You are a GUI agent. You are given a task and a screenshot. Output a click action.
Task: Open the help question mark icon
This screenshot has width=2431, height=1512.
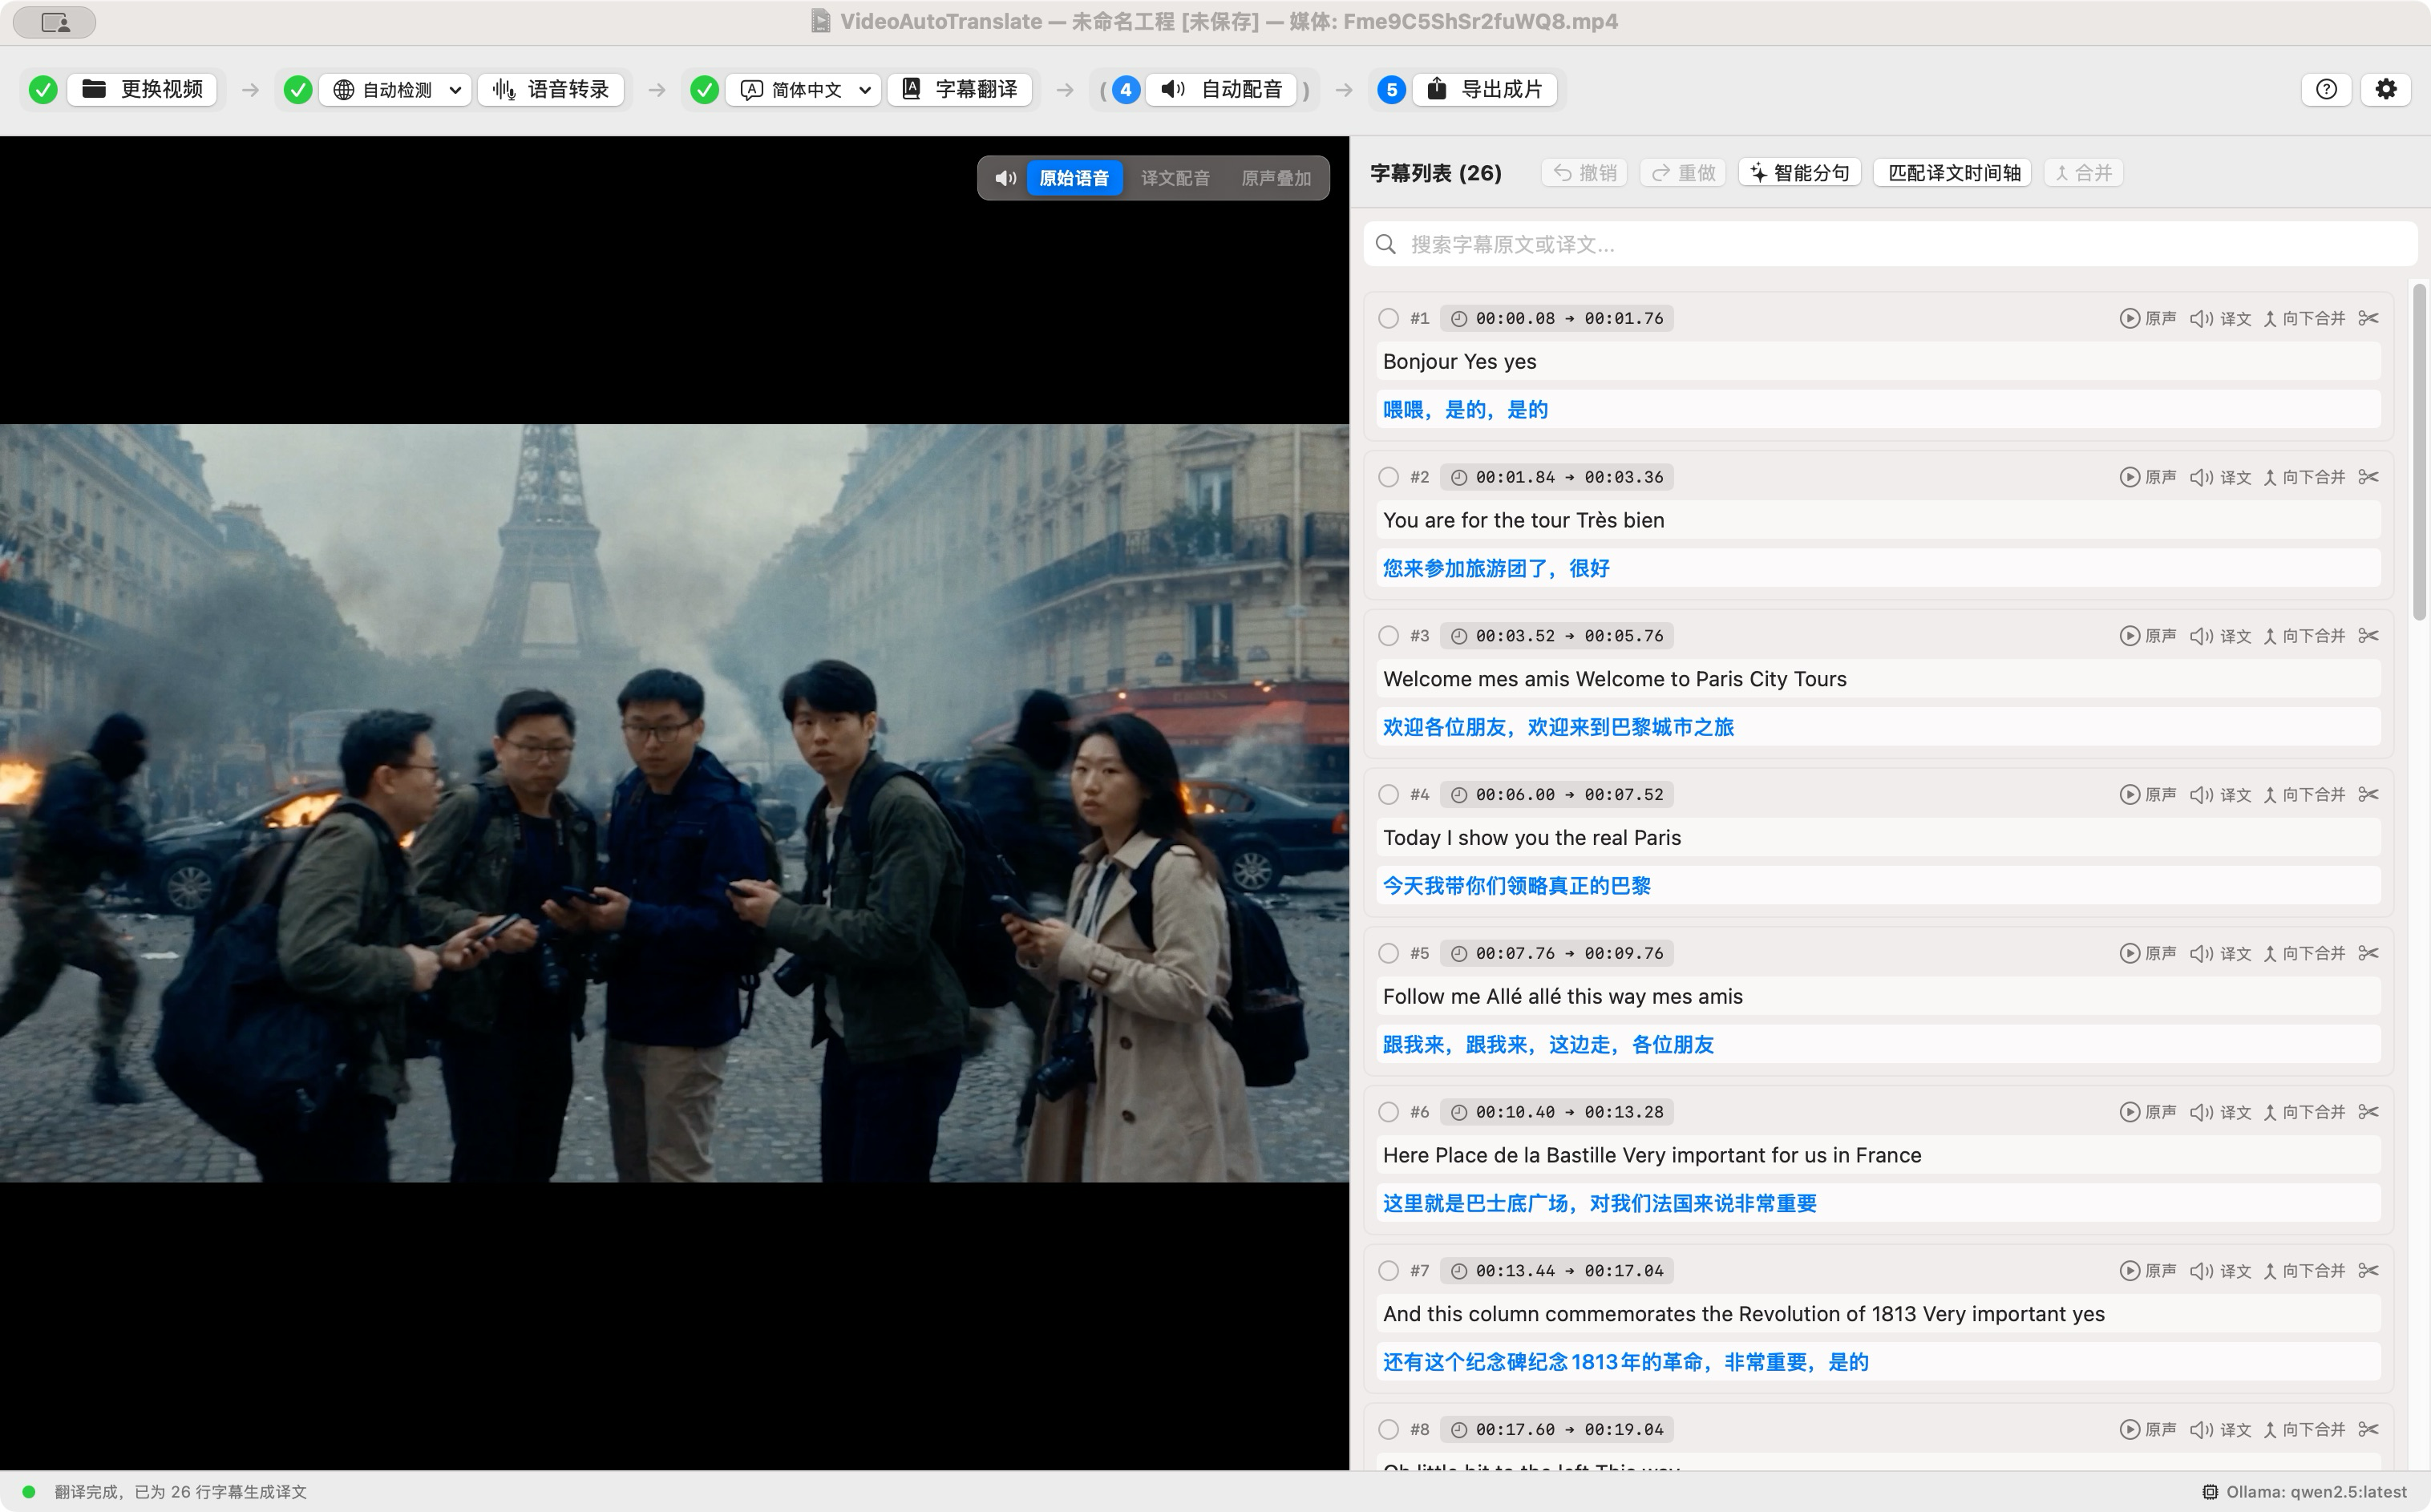coord(2326,89)
